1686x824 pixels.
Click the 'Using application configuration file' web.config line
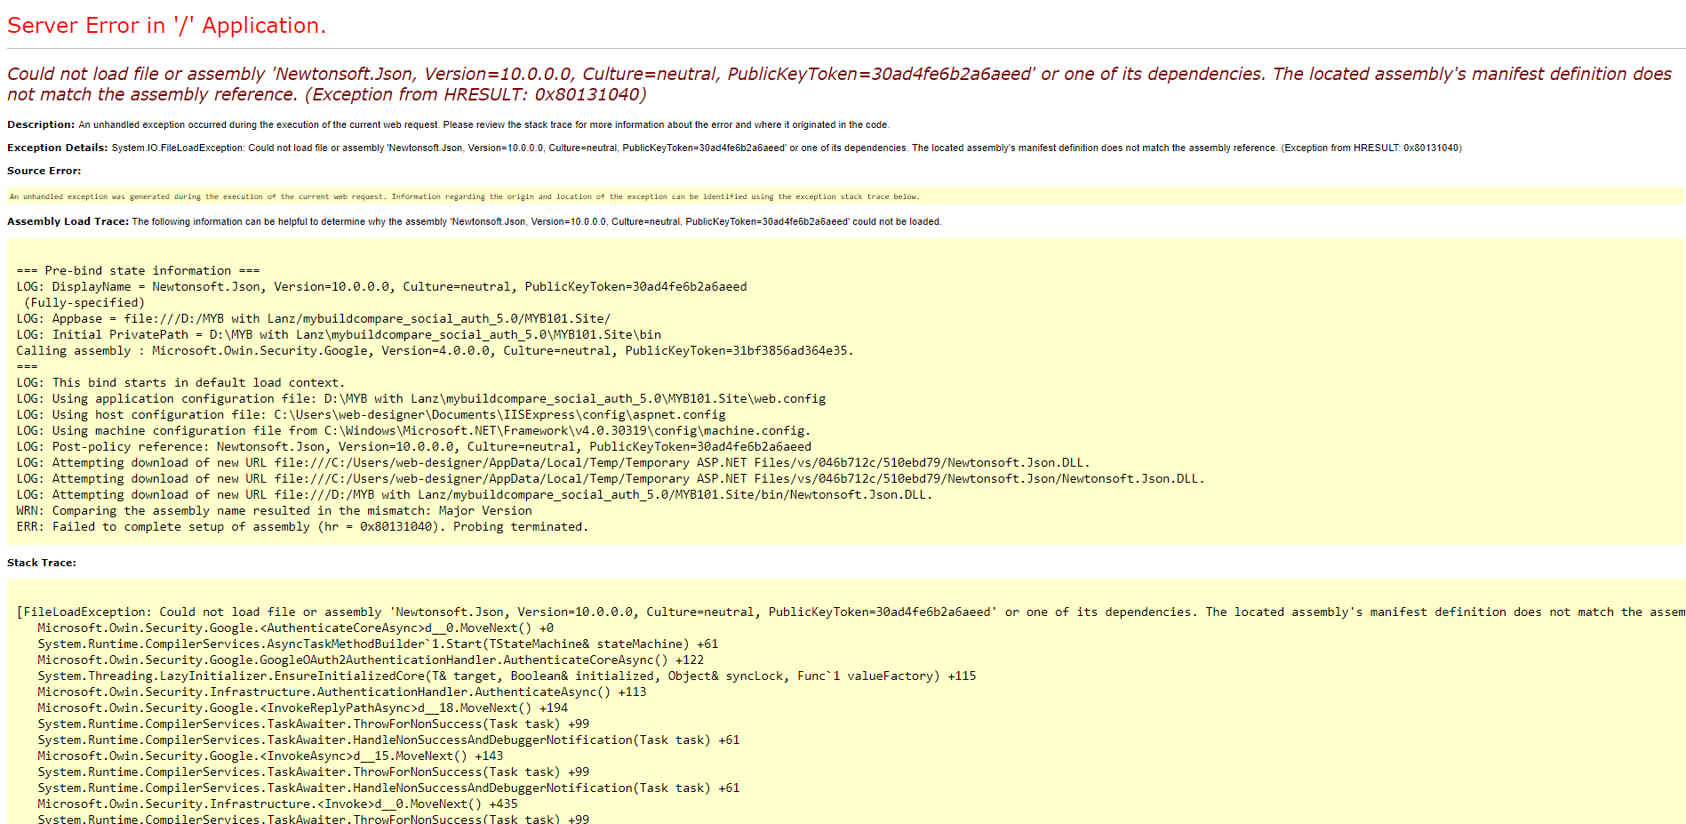[x=420, y=399]
